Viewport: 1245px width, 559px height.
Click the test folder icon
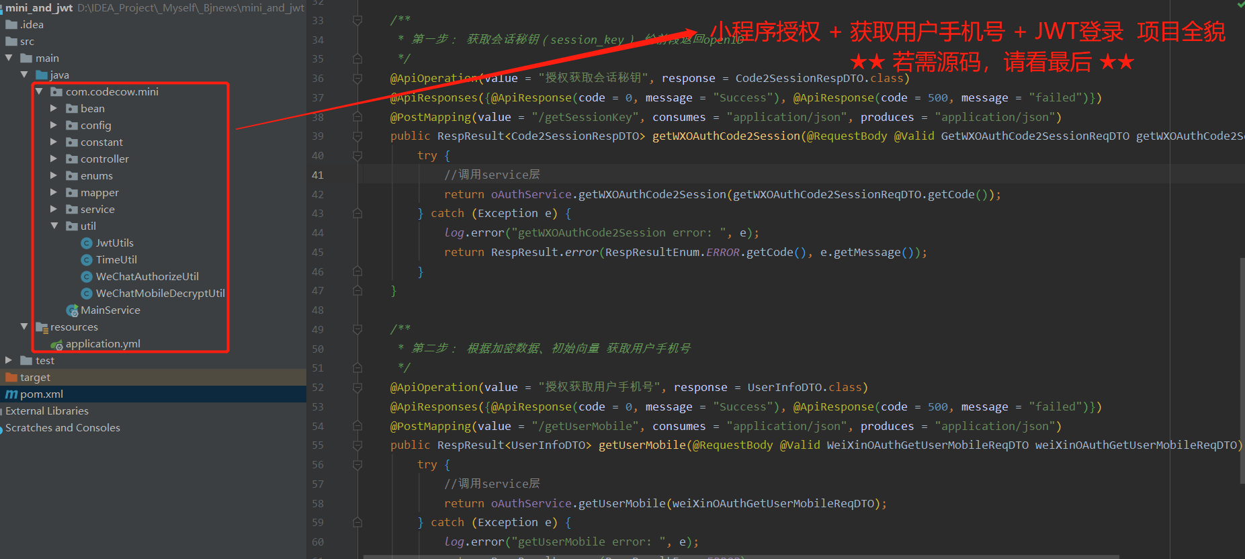(x=26, y=361)
